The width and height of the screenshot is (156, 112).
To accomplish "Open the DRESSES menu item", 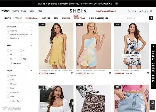I will point(66,18).
